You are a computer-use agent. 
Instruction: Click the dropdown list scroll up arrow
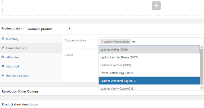[201, 47]
